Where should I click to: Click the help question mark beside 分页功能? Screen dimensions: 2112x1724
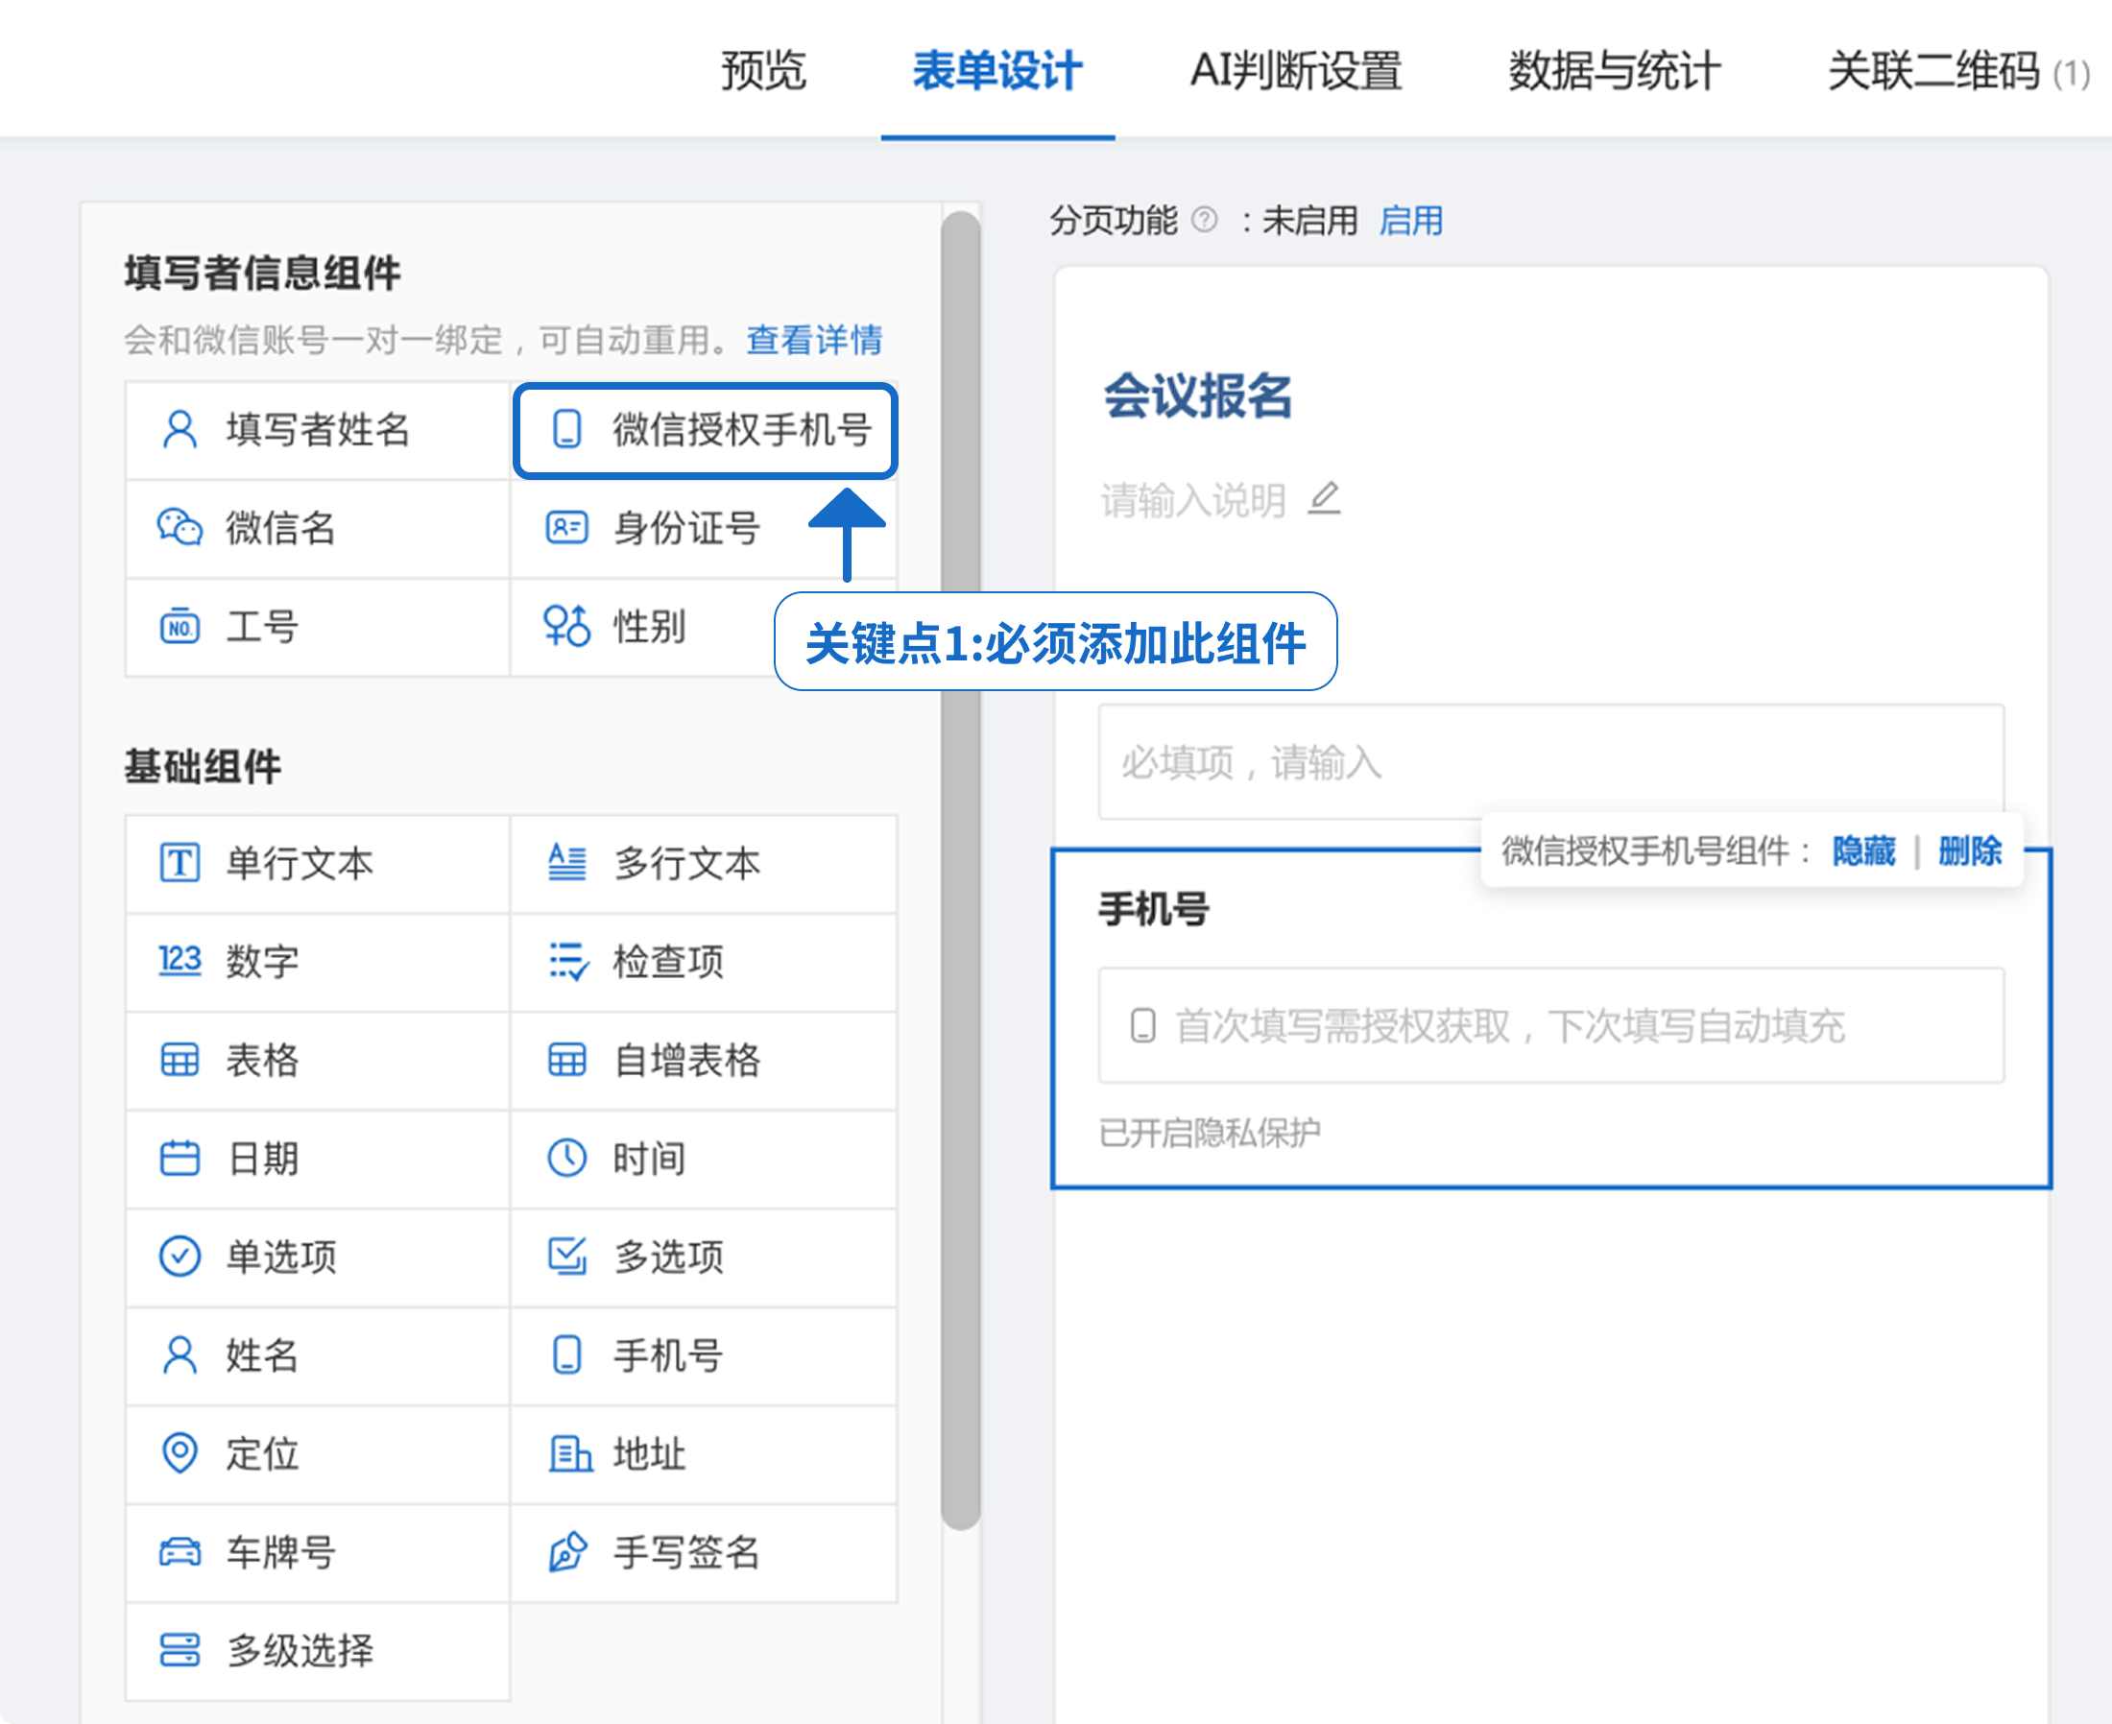tap(1204, 220)
